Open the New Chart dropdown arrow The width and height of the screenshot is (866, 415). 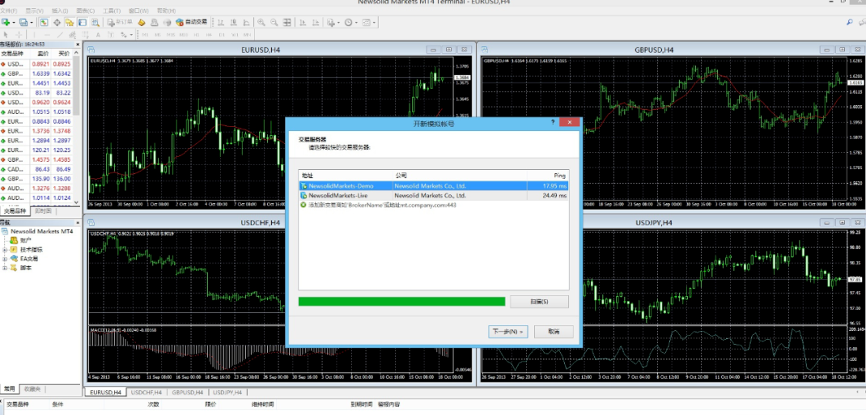click(14, 22)
